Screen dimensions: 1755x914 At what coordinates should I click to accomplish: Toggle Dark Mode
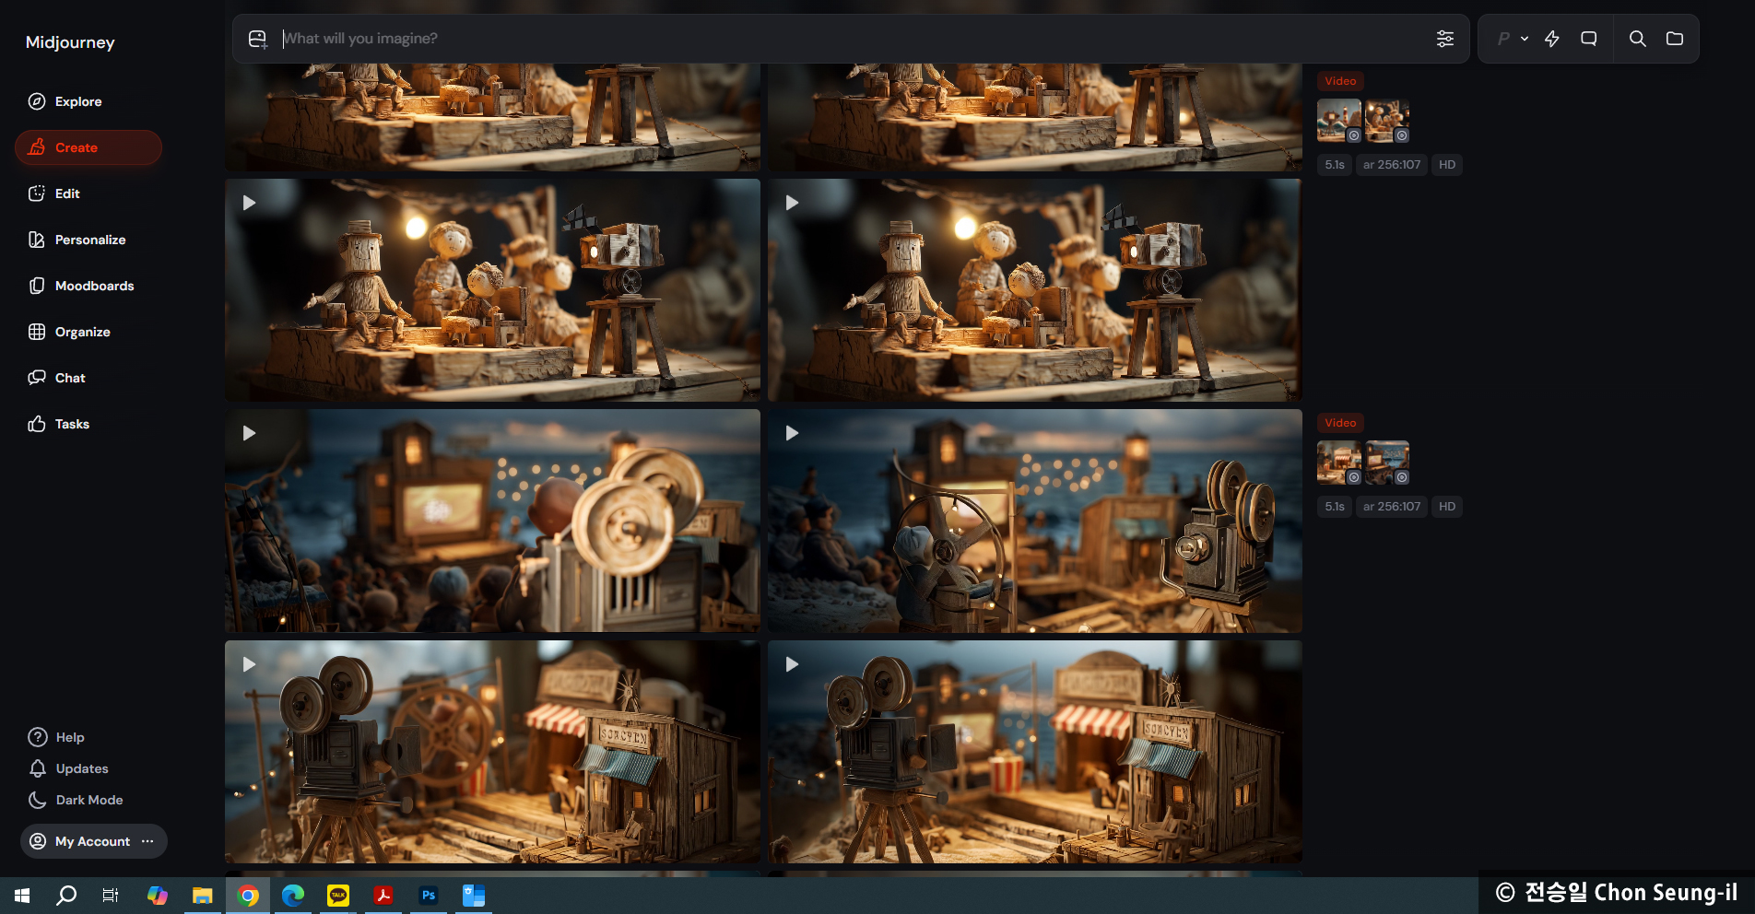pyautogui.click(x=76, y=800)
